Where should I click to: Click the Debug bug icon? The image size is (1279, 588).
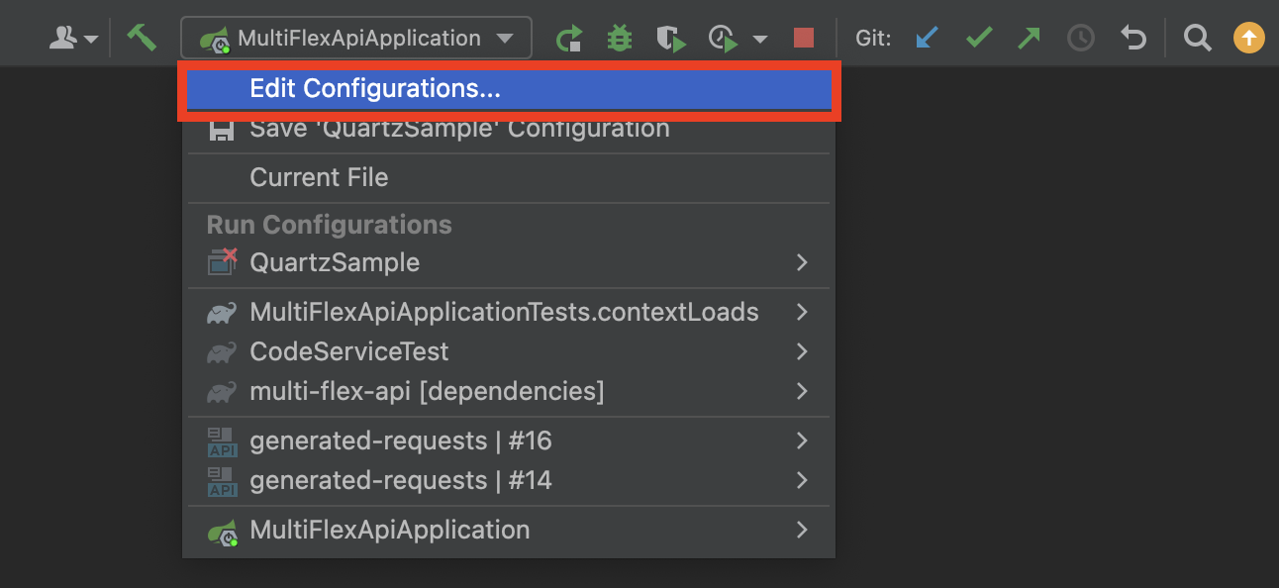(620, 39)
